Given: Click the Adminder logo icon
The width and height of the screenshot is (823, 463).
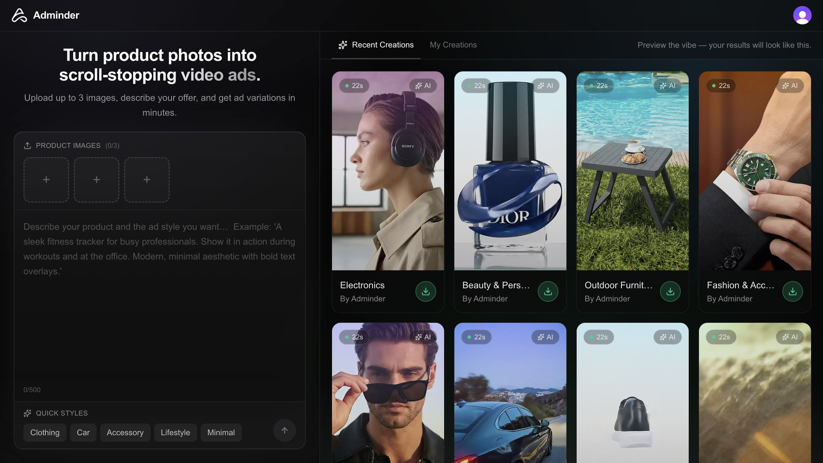Looking at the screenshot, I should point(19,15).
